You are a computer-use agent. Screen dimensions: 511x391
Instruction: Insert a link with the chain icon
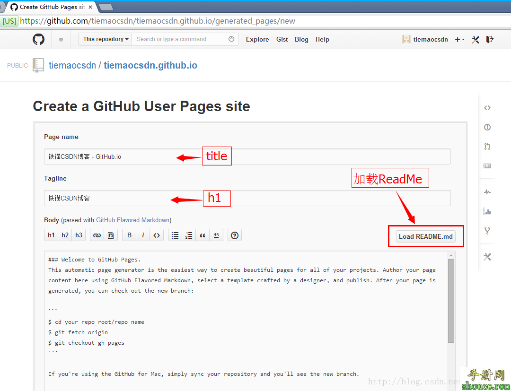97,235
